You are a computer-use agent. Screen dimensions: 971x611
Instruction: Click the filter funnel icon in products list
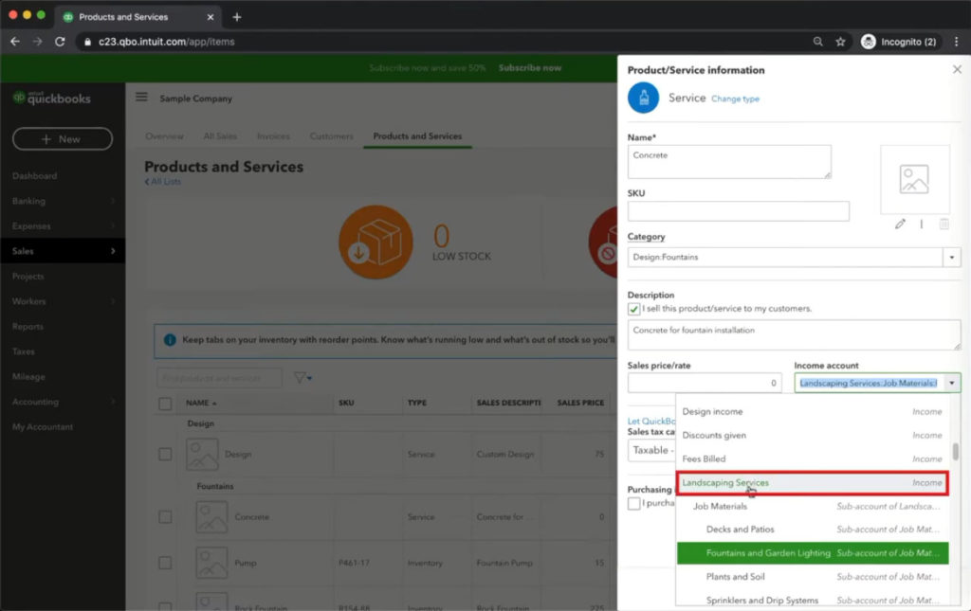tap(301, 378)
